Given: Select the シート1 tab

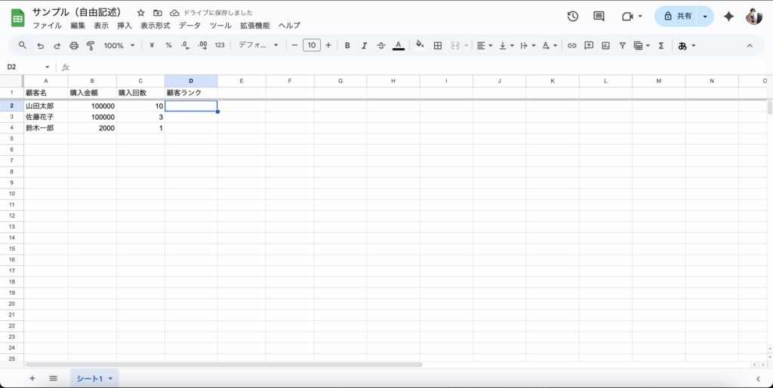Looking at the screenshot, I should tap(94, 378).
